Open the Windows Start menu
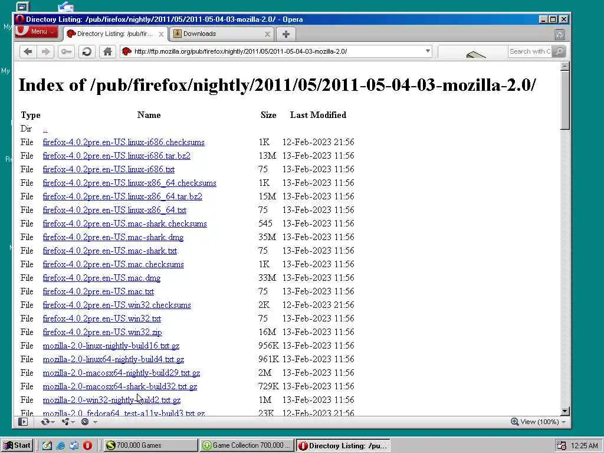The width and height of the screenshot is (604, 453). tap(17, 445)
